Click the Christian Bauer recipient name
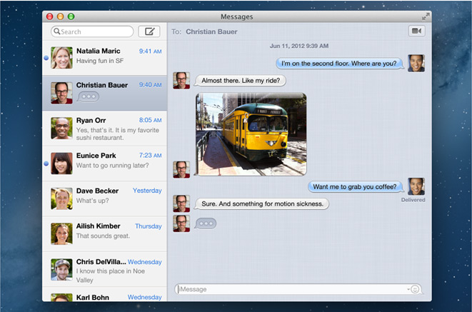The image size is (472, 312). (x=211, y=31)
